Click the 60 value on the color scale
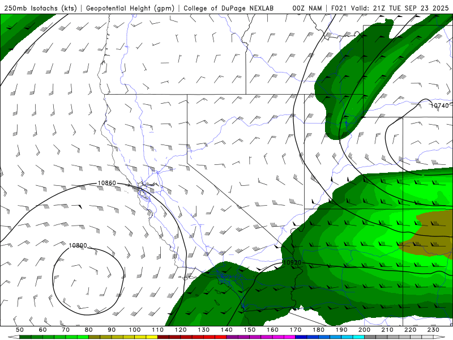The width and height of the screenshot is (453, 340). tap(43, 330)
